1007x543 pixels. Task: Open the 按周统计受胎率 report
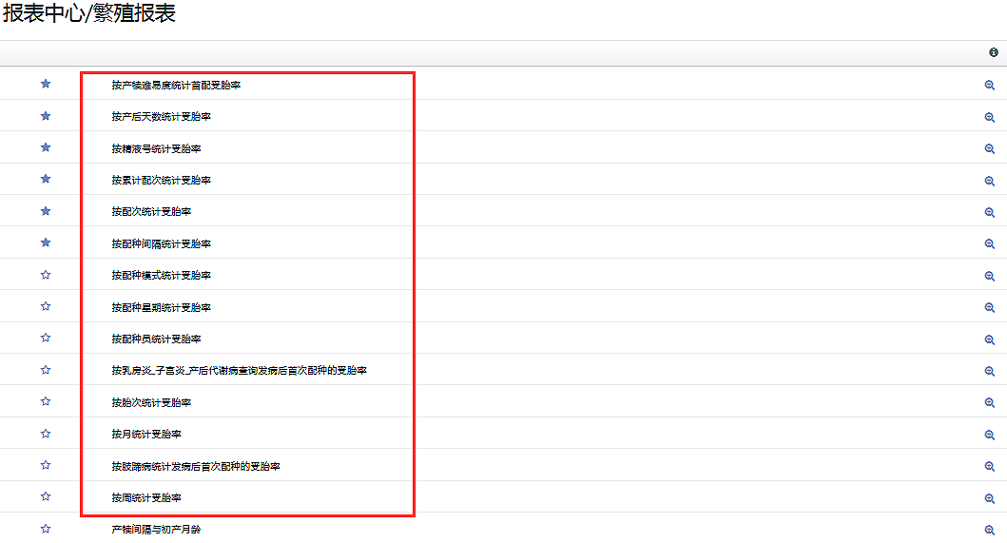click(146, 498)
